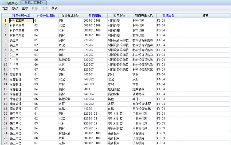Click the 库存设备\水泵 cell
The height and width of the screenshot is (145, 231).
pos(144,104)
